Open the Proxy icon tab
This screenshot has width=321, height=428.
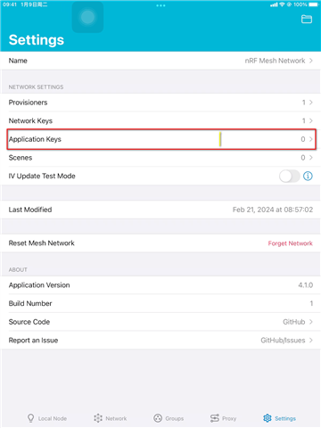(215, 418)
